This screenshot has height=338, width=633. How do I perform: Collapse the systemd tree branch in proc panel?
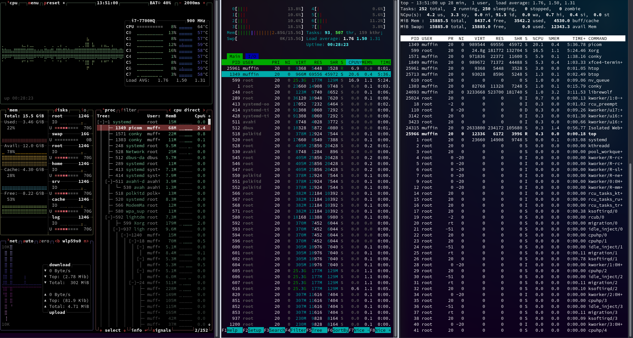click(x=100, y=122)
